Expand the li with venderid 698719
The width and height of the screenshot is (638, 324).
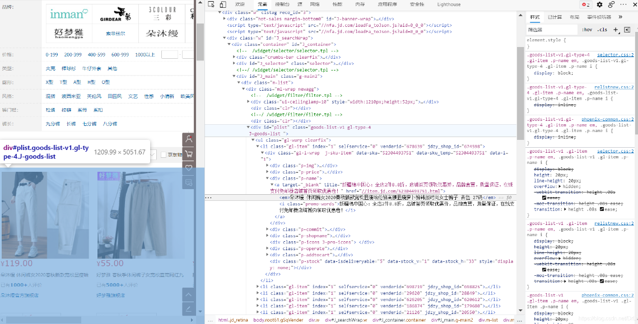pos(258,287)
